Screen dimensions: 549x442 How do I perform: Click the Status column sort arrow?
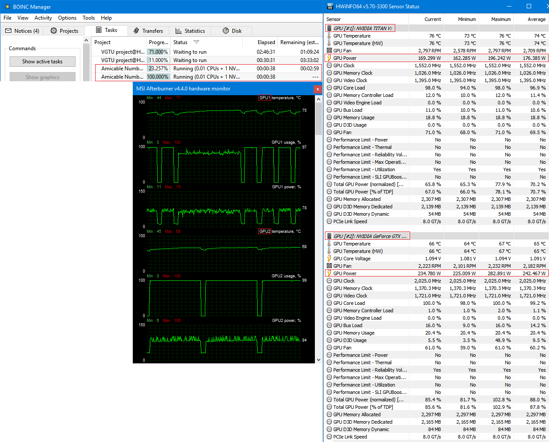196,42
